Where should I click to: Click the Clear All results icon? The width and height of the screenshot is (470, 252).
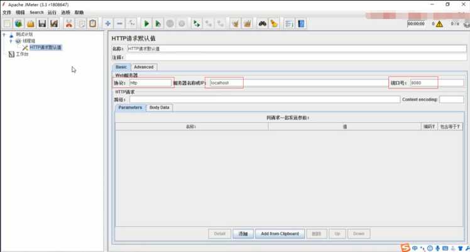click(x=248, y=23)
